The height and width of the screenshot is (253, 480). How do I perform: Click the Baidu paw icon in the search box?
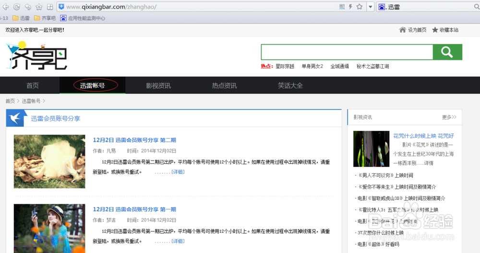[x=382, y=7]
